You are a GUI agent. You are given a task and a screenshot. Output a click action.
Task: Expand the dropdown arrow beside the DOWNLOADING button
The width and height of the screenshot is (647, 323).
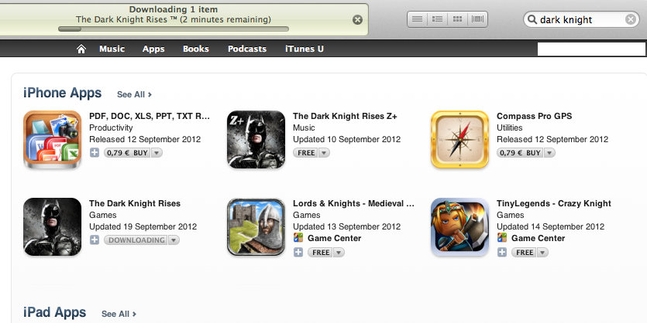pos(174,240)
